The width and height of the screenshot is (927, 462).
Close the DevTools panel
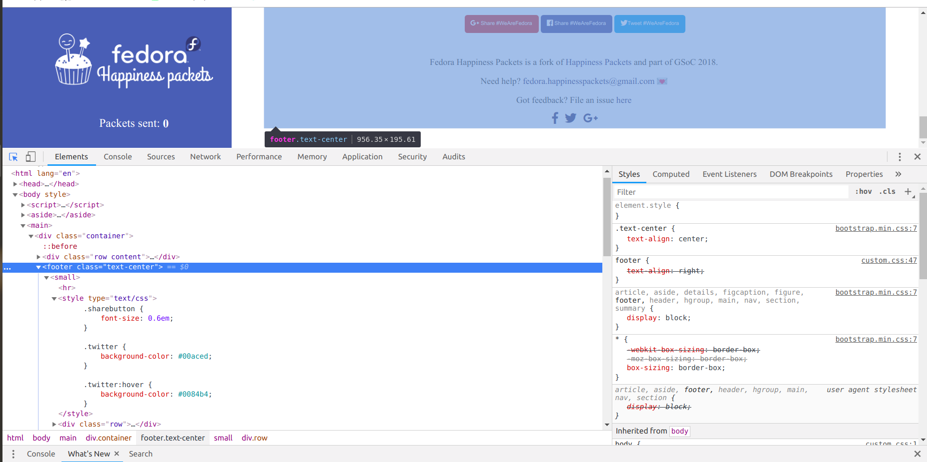coord(917,157)
